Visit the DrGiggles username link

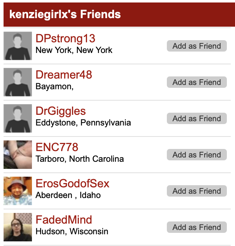tap(61, 111)
